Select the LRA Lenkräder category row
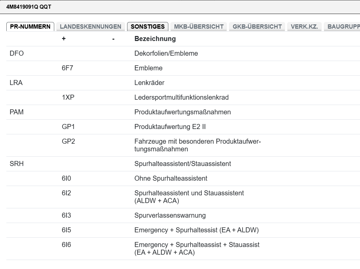 tap(149, 83)
